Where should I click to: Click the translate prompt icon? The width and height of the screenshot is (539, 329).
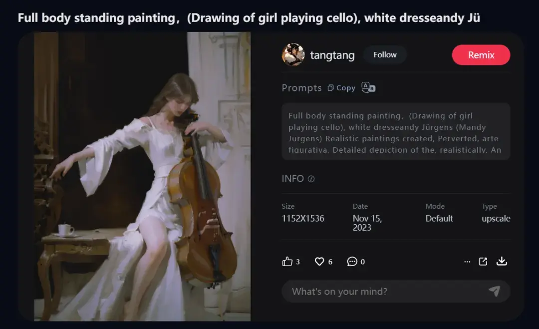click(368, 88)
